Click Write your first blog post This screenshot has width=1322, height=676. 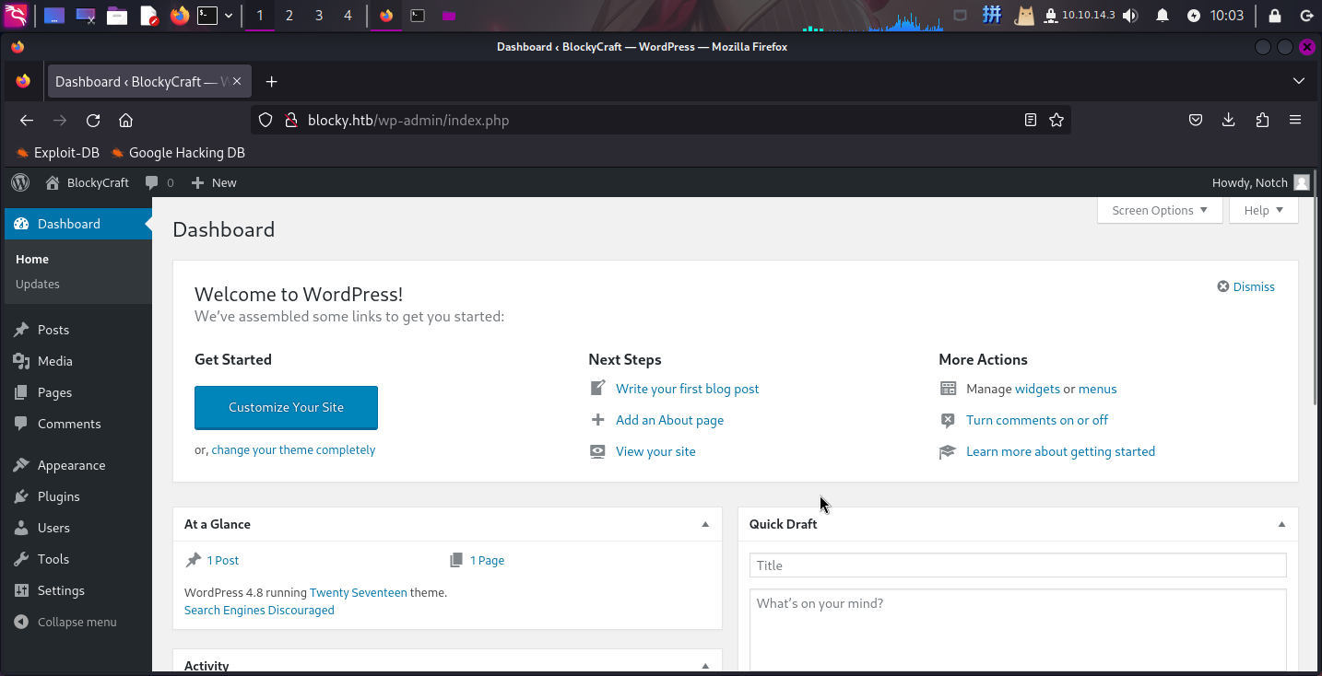[688, 389]
